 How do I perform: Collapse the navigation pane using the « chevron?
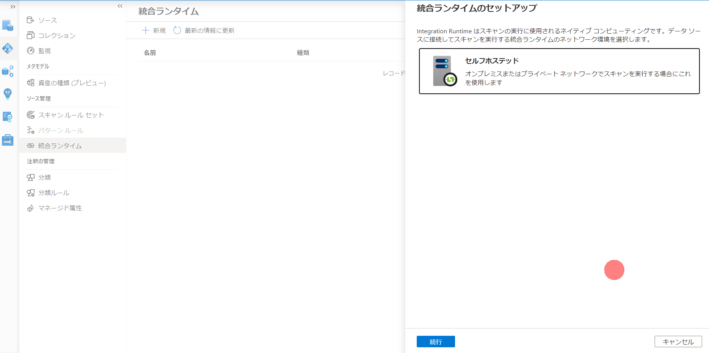pos(120,6)
